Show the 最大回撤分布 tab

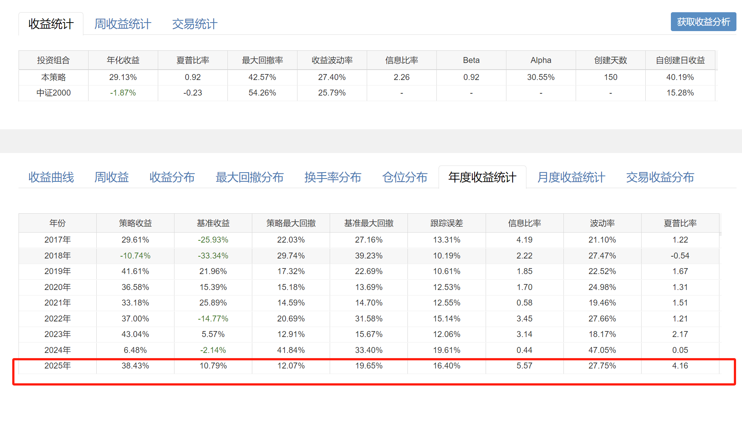pyautogui.click(x=249, y=177)
